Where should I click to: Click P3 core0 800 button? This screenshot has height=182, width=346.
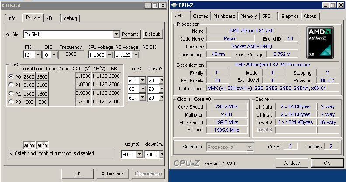tap(29, 102)
